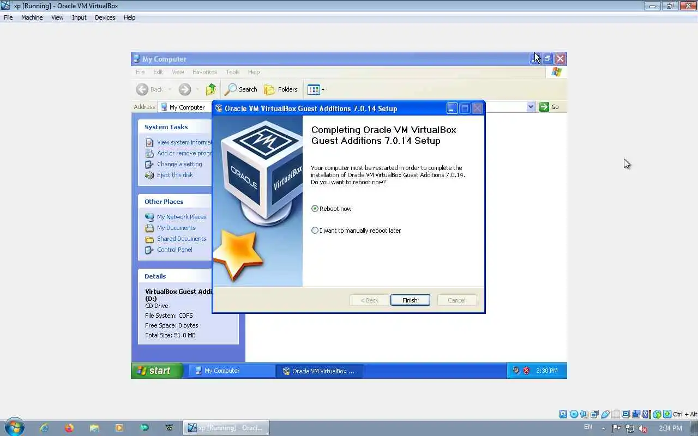
Task: Open the VirtualBox File menu
Action: [8, 17]
